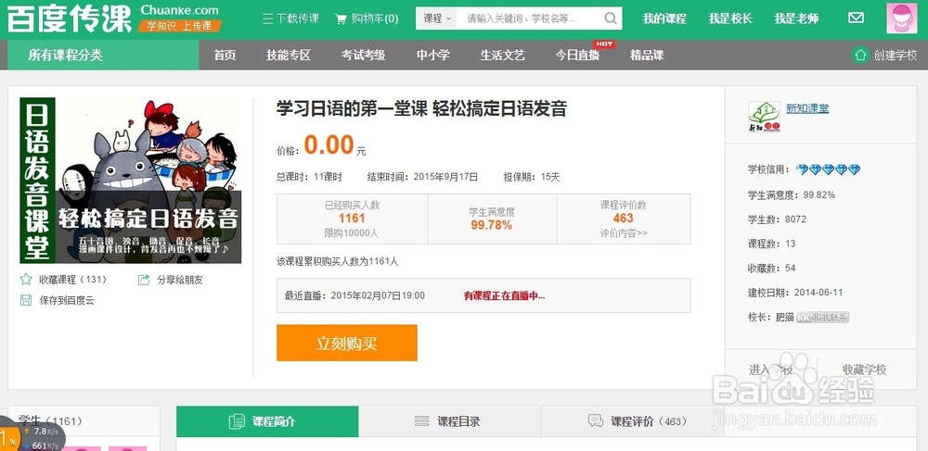Click 评价内容>> link

point(624,233)
